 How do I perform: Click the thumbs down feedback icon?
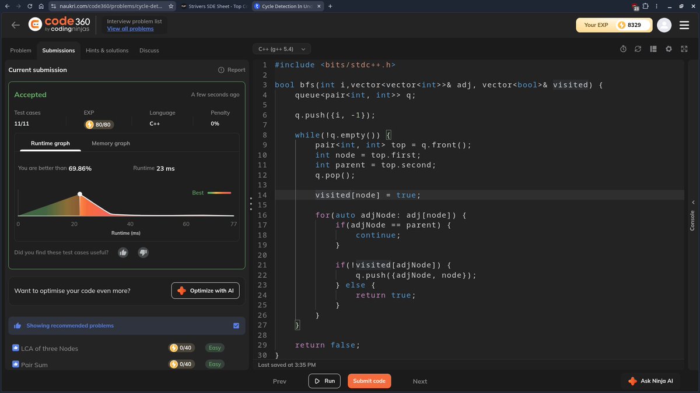(143, 252)
